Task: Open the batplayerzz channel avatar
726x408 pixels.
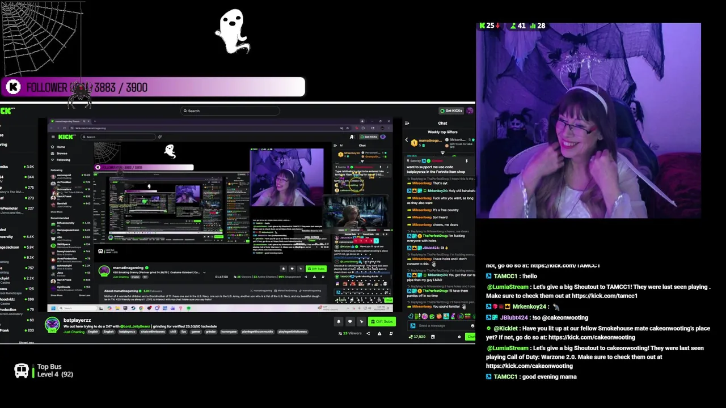Action: (x=53, y=324)
